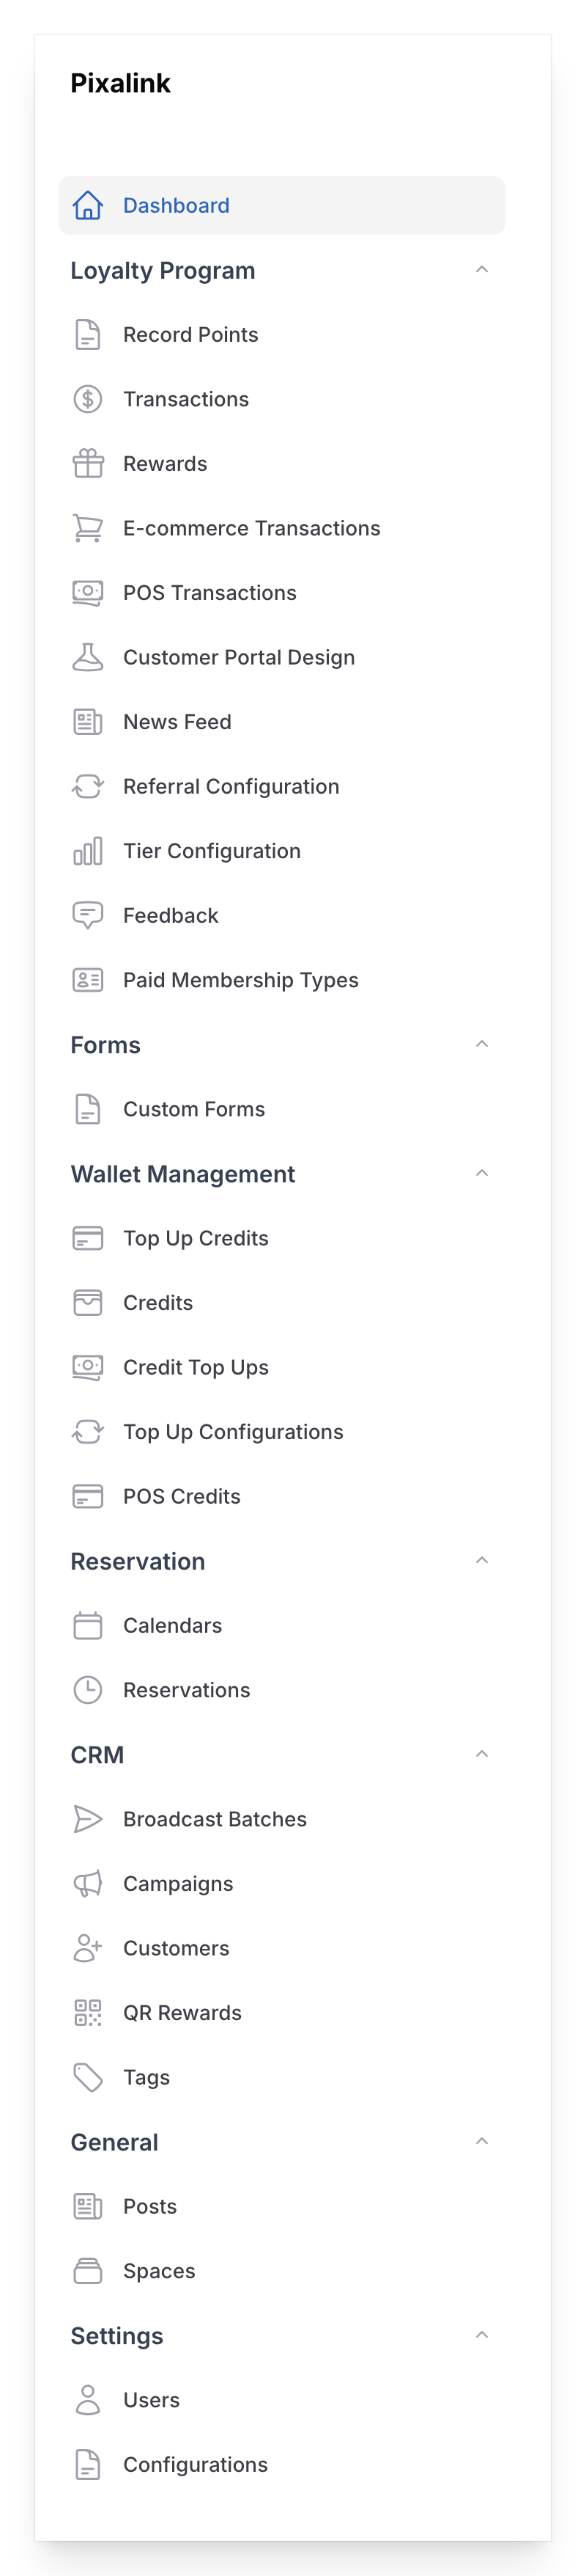Click the QR Rewards QR code icon

pos(88,2012)
